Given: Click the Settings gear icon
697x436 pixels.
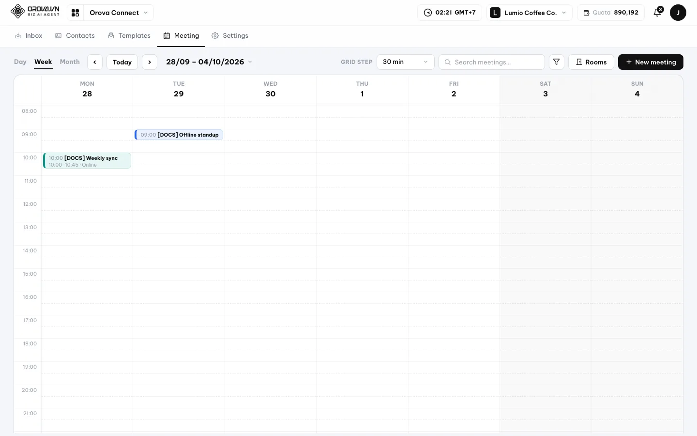Looking at the screenshot, I should (x=215, y=36).
